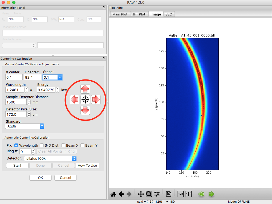Screen dimensions: 272x204
Task: Click the Start button for automatic centering
Action: [x=17, y=165]
